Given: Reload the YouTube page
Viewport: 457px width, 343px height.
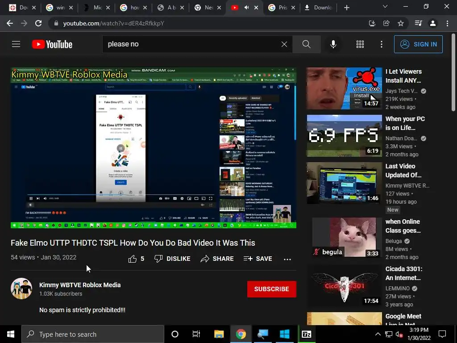Looking at the screenshot, I should (38, 23).
